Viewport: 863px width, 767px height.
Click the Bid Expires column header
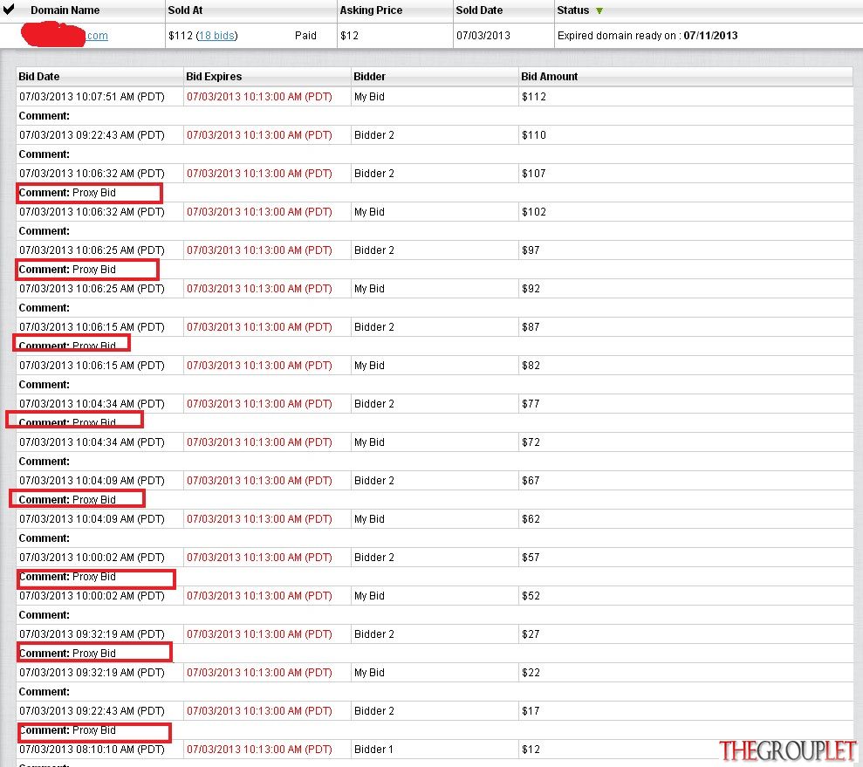click(x=214, y=77)
